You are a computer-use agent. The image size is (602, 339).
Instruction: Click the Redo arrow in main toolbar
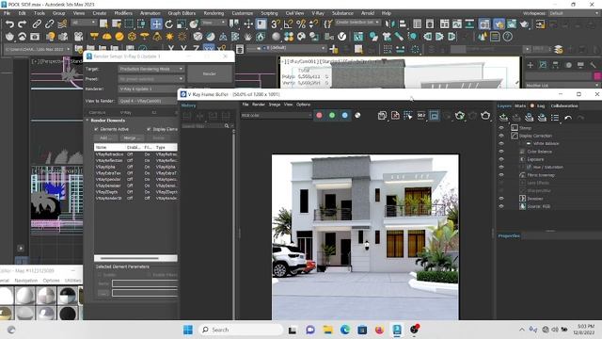tap(23, 24)
